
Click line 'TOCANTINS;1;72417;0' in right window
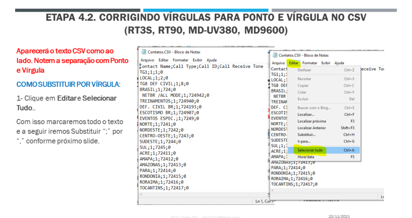[294, 184]
